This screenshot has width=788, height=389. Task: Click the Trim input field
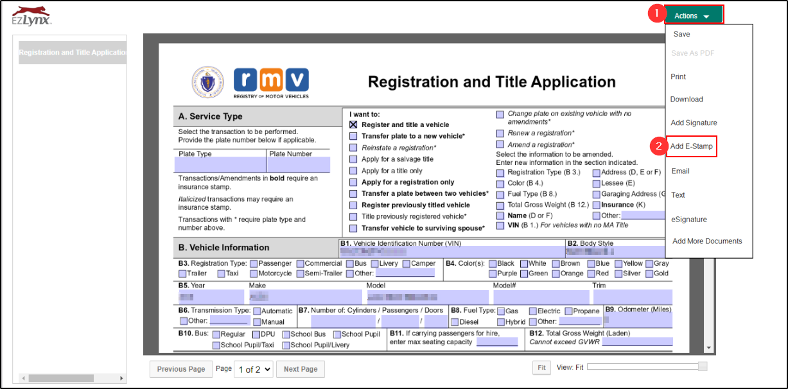coord(632,297)
